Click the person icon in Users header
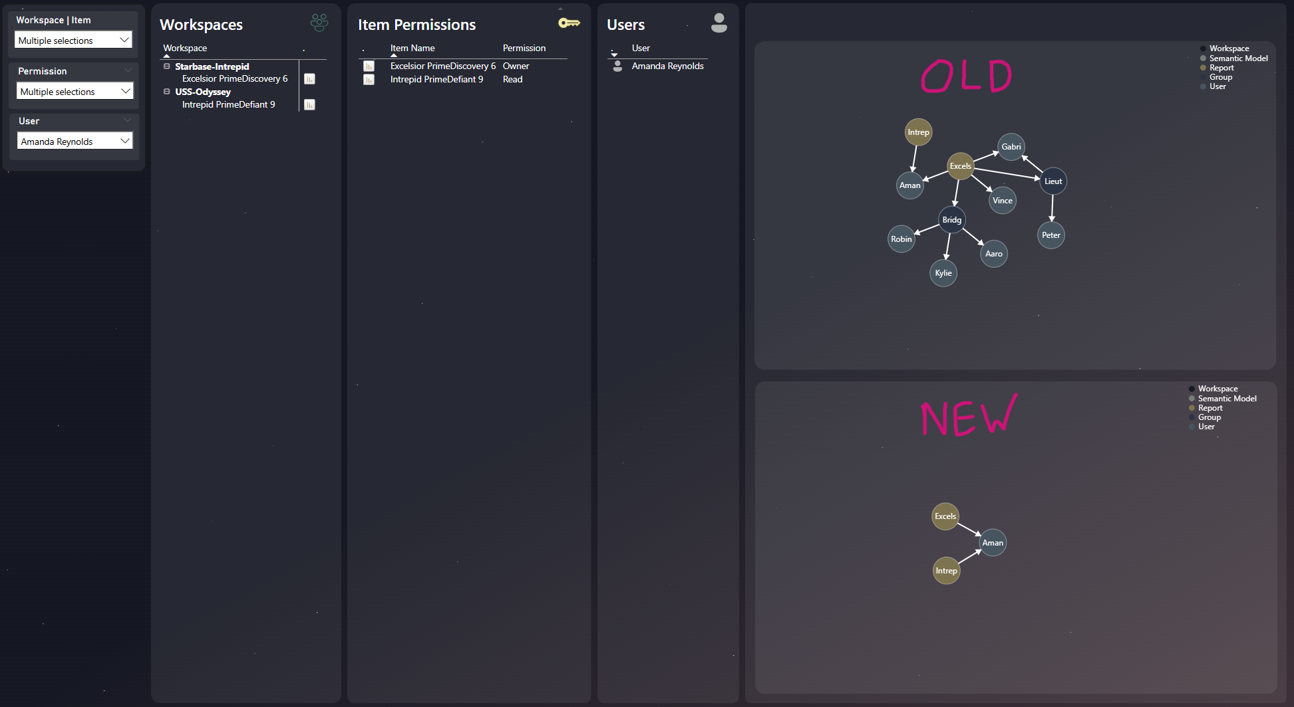 (719, 23)
